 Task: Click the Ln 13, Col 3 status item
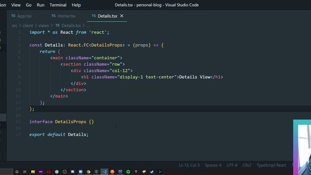pos(189,165)
